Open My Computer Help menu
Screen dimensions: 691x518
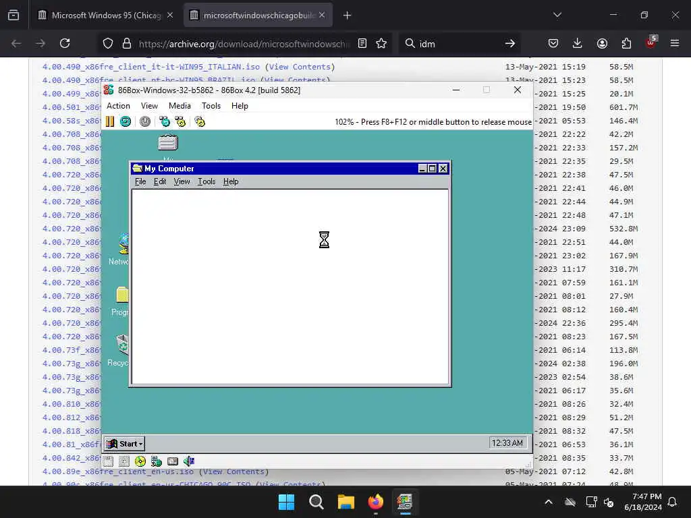(231, 181)
